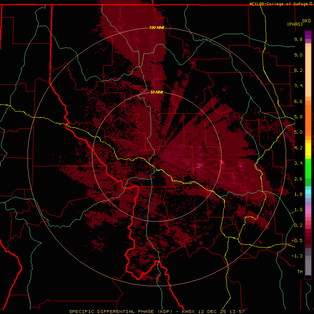Click the NEXLAB-College of DuPage watermark text

pos(278,4)
